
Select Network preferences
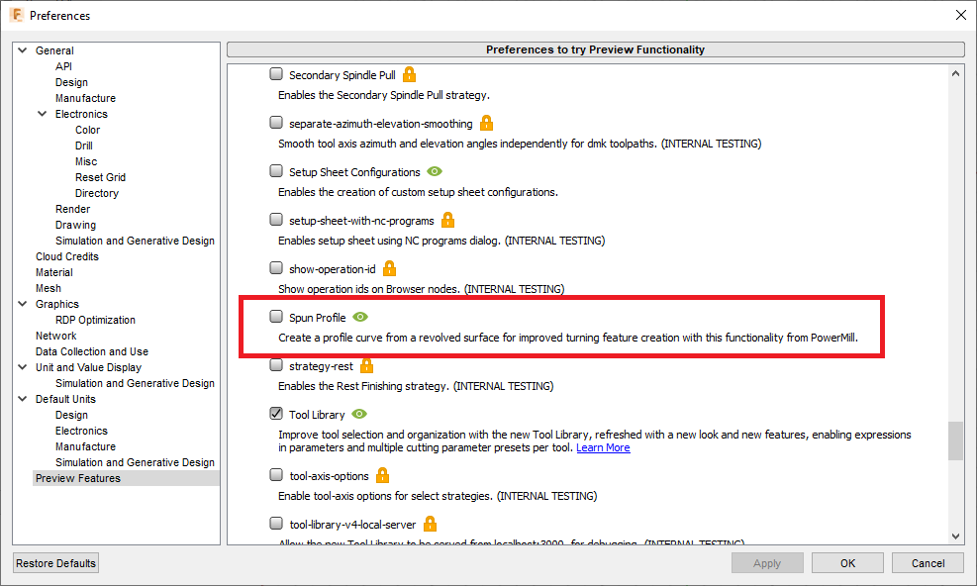(56, 336)
